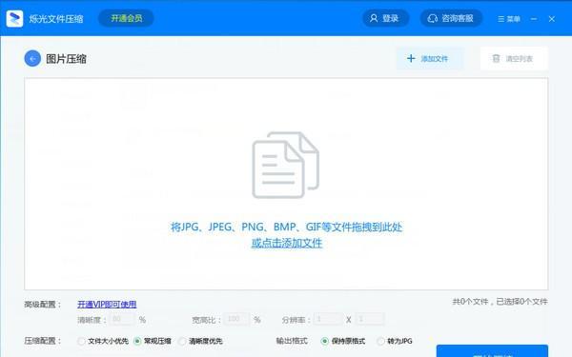Click the 分辨率 height input field
This screenshot has height=357, width=572.
(x=369, y=320)
